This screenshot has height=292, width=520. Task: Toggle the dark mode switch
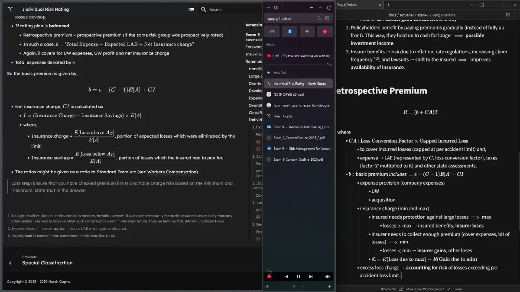coord(191,9)
